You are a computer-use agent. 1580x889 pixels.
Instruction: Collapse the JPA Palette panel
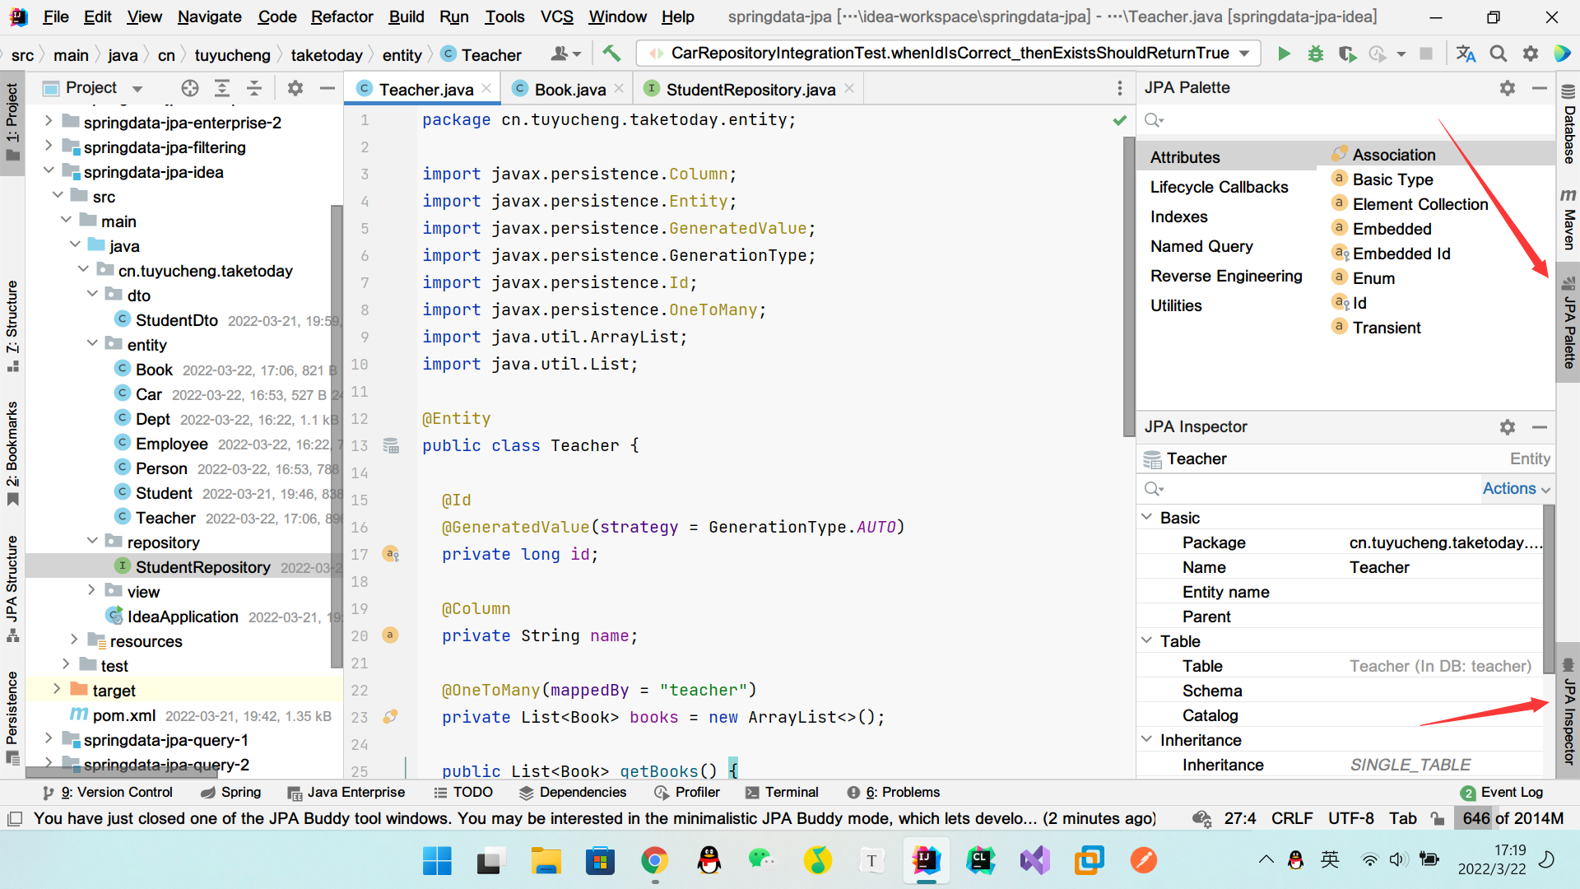point(1540,88)
